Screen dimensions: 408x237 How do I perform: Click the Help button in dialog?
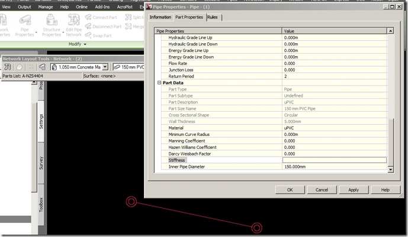point(385,190)
